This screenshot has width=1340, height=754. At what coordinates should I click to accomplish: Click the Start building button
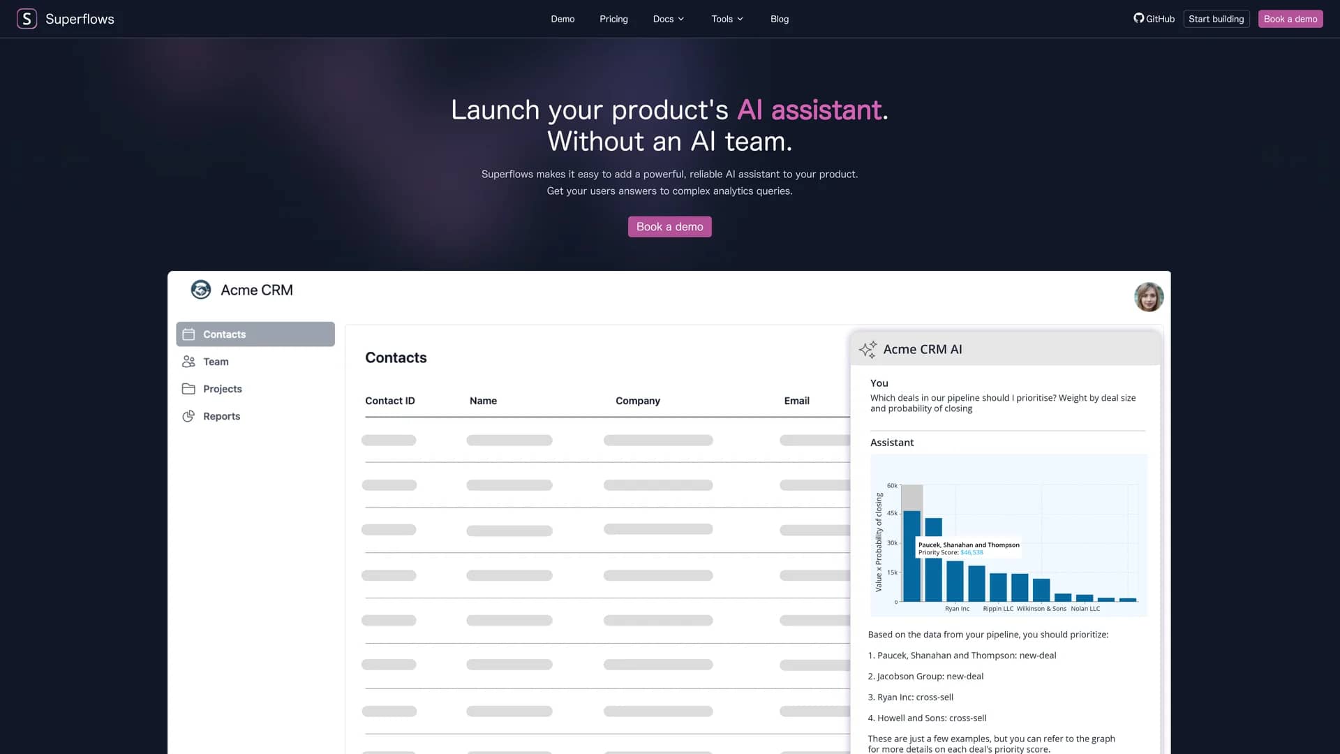[1216, 19]
